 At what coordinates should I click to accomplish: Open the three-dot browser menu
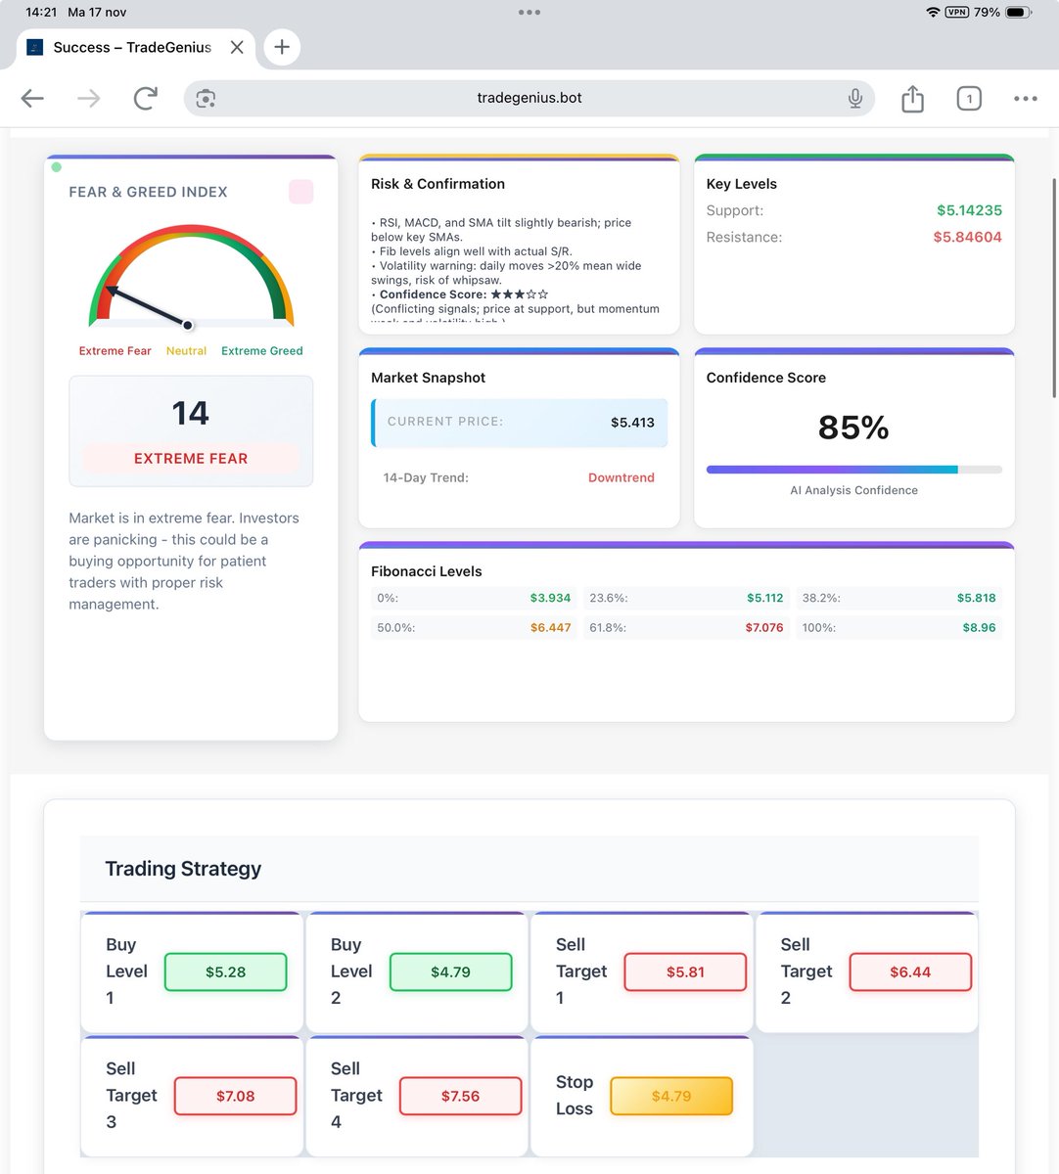(1026, 98)
